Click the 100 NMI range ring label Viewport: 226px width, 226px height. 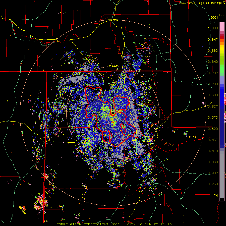point(113,20)
